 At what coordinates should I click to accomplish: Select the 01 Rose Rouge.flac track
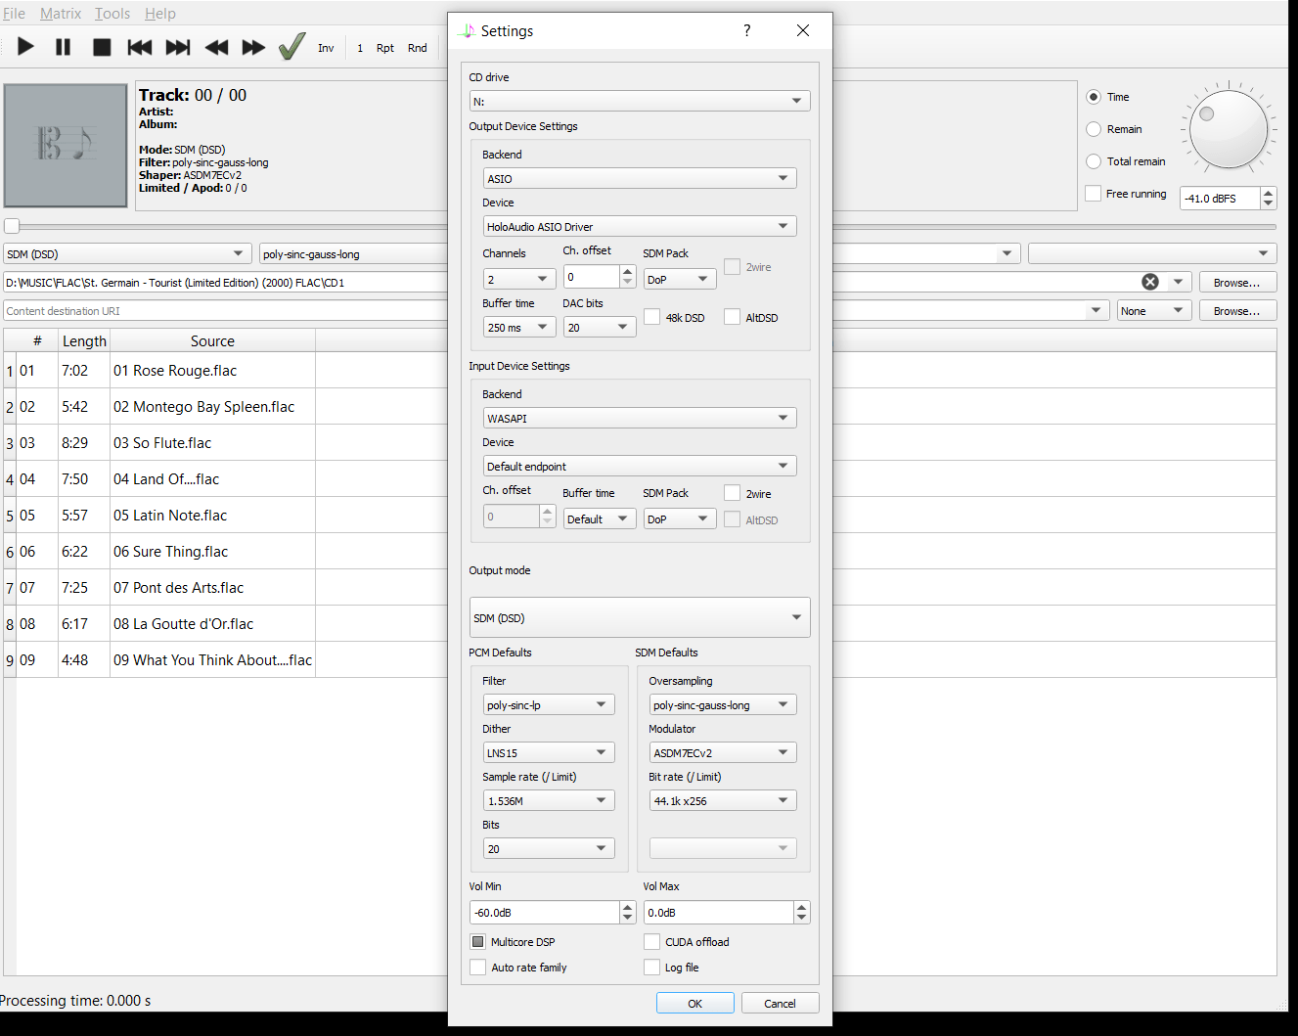pos(175,370)
